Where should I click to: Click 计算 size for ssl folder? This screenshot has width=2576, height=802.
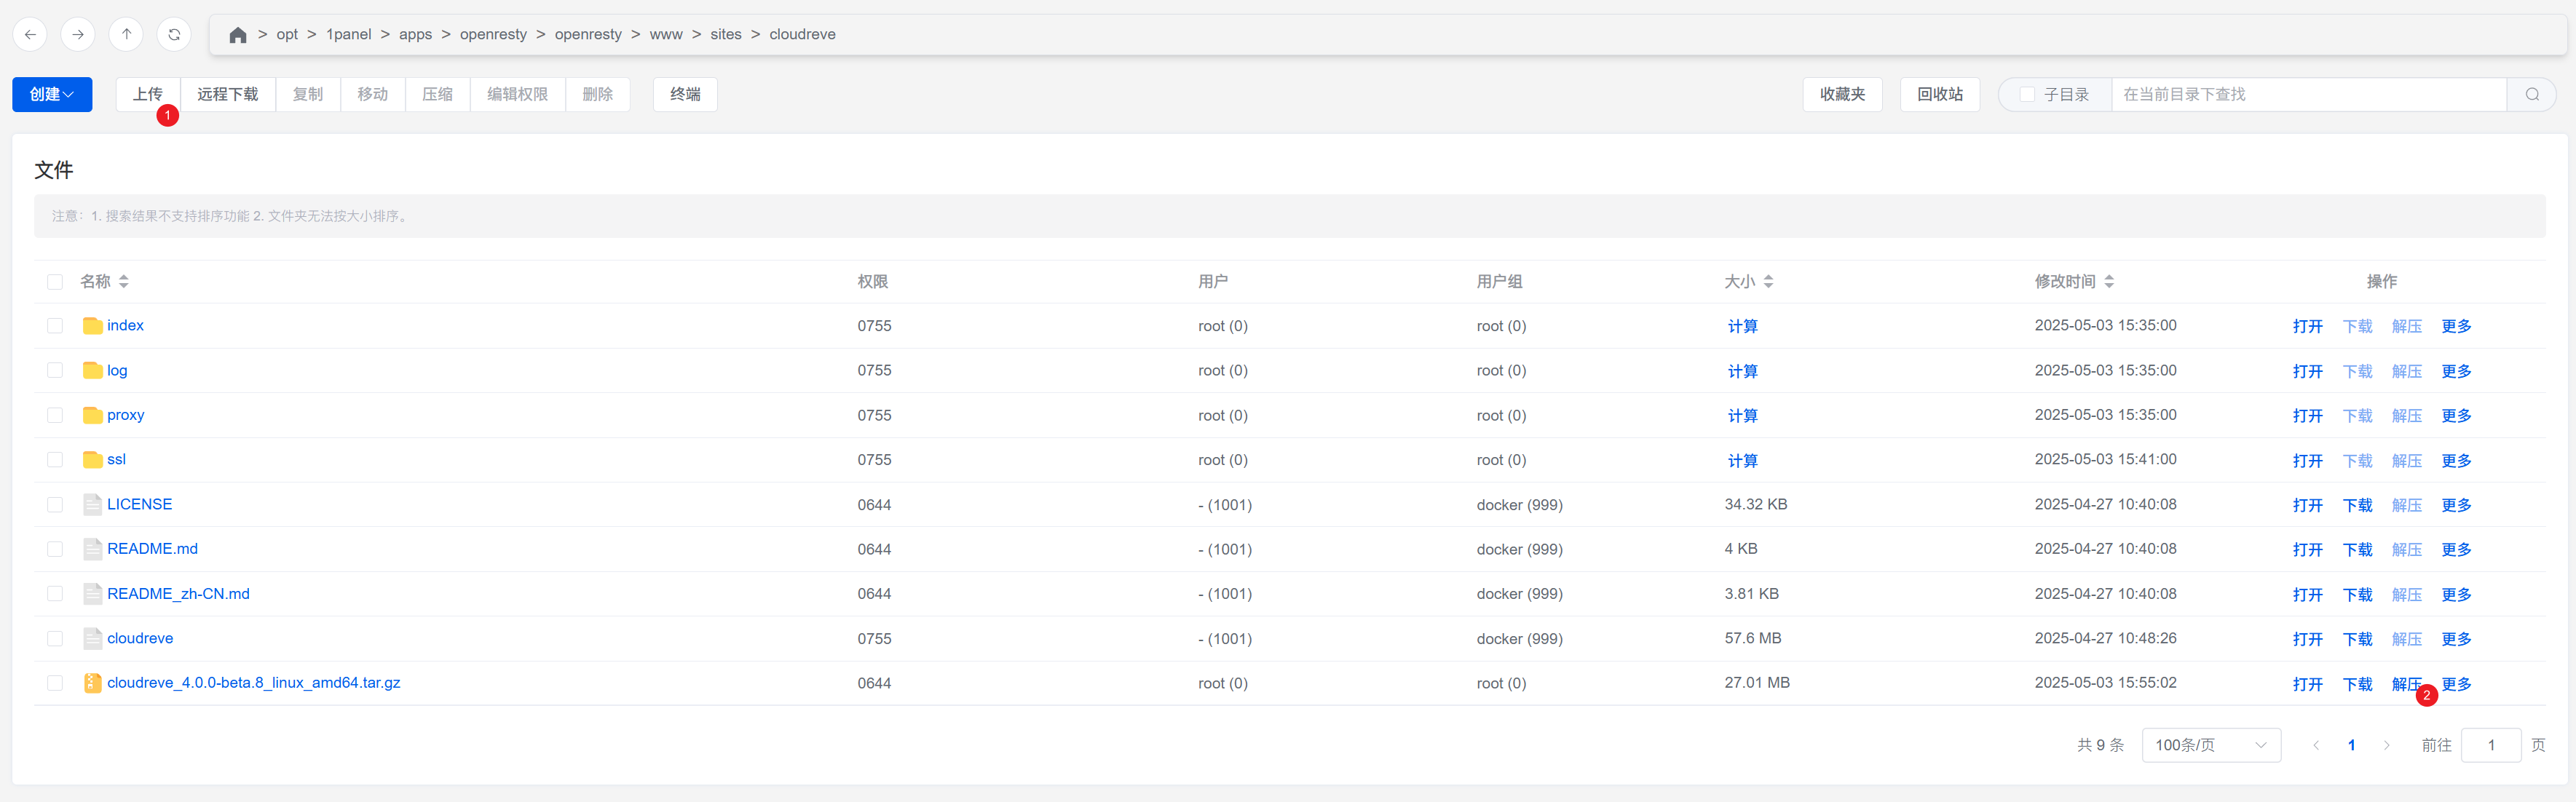click(x=1742, y=461)
